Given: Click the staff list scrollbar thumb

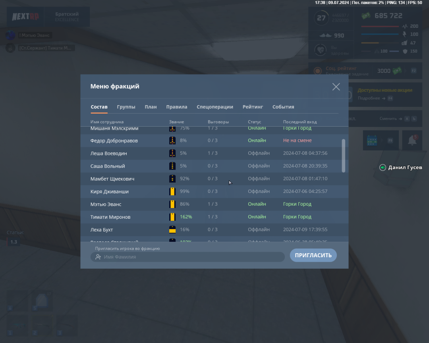Looking at the screenshot, I should coord(344,155).
